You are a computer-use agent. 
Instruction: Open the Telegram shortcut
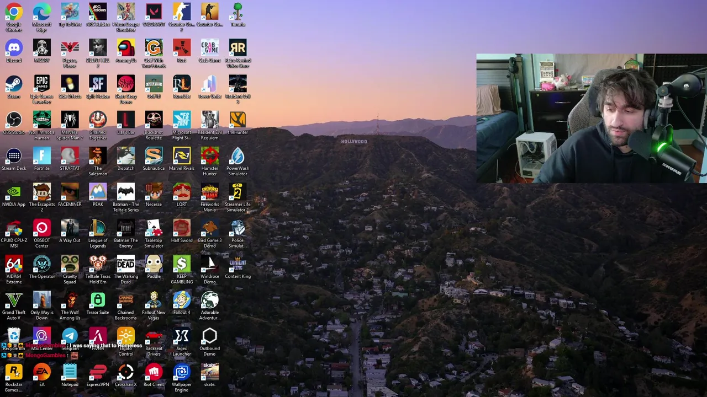[x=70, y=335]
